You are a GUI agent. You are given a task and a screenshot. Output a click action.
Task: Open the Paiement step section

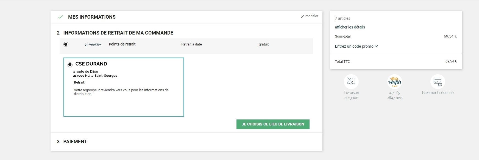click(x=75, y=142)
